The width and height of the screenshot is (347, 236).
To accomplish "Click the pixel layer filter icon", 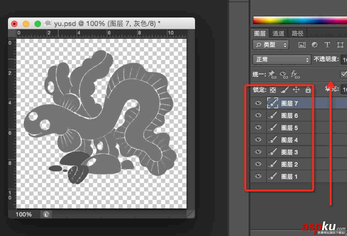I will click(x=302, y=45).
